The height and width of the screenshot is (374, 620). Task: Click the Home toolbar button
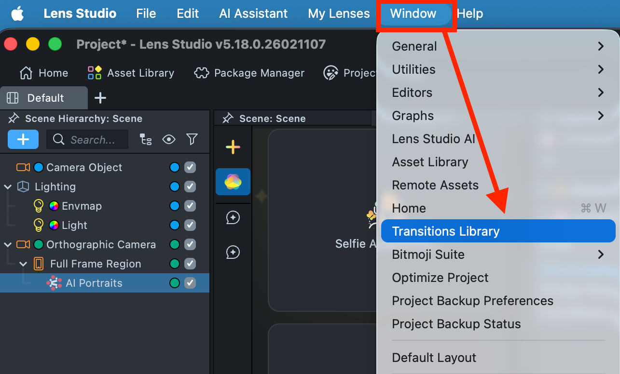click(43, 73)
